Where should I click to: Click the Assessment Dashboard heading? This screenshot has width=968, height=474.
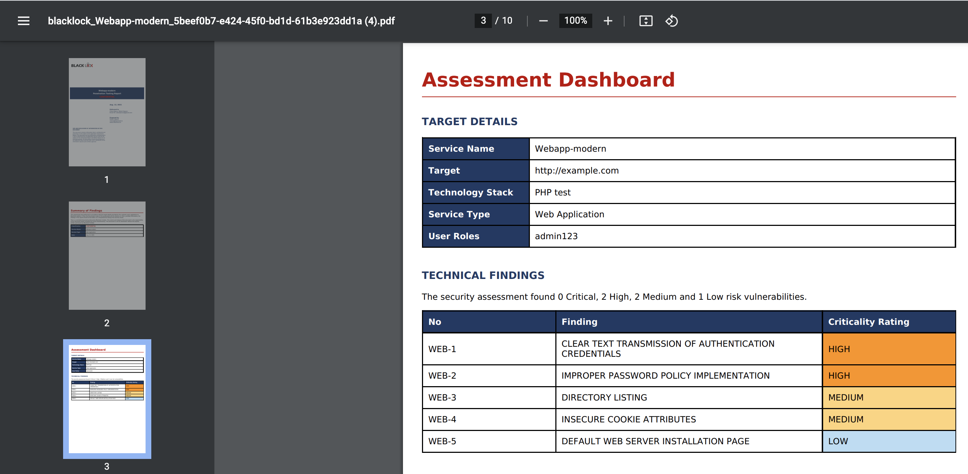(x=548, y=80)
